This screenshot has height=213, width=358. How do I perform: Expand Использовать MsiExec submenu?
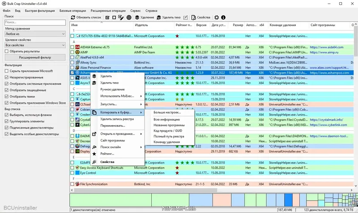click(x=118, y=96)
